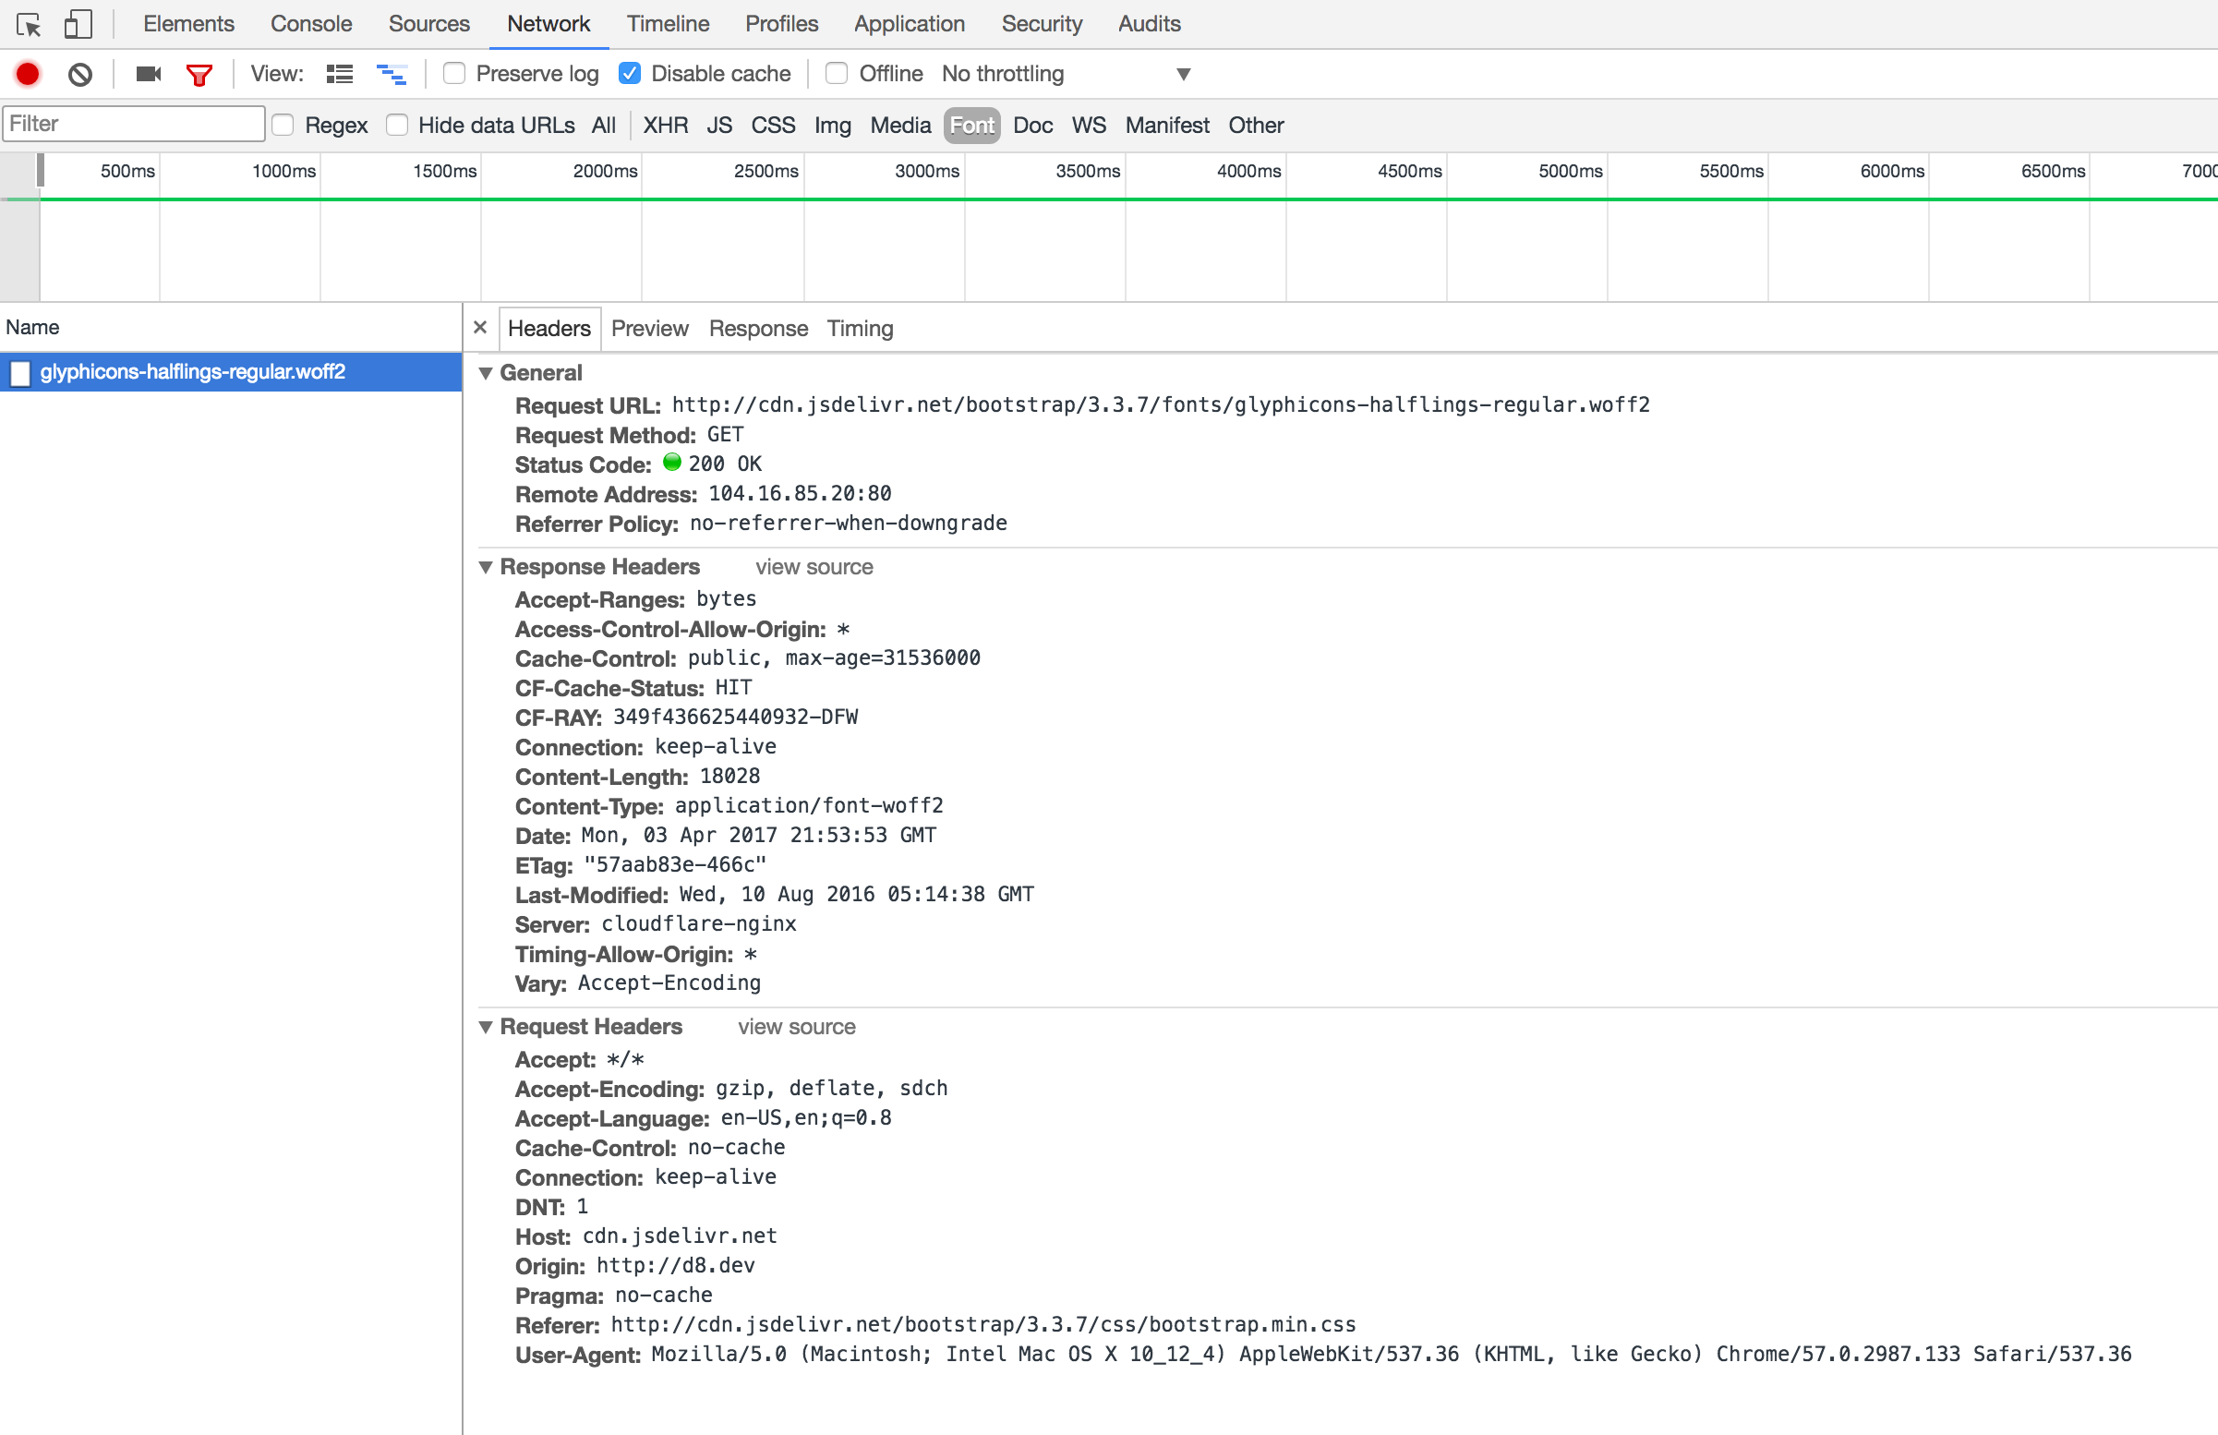This screenshot has height=1435, width=2218.
Task: Enable screenshot capture while recording
Action: click(146, 74)
